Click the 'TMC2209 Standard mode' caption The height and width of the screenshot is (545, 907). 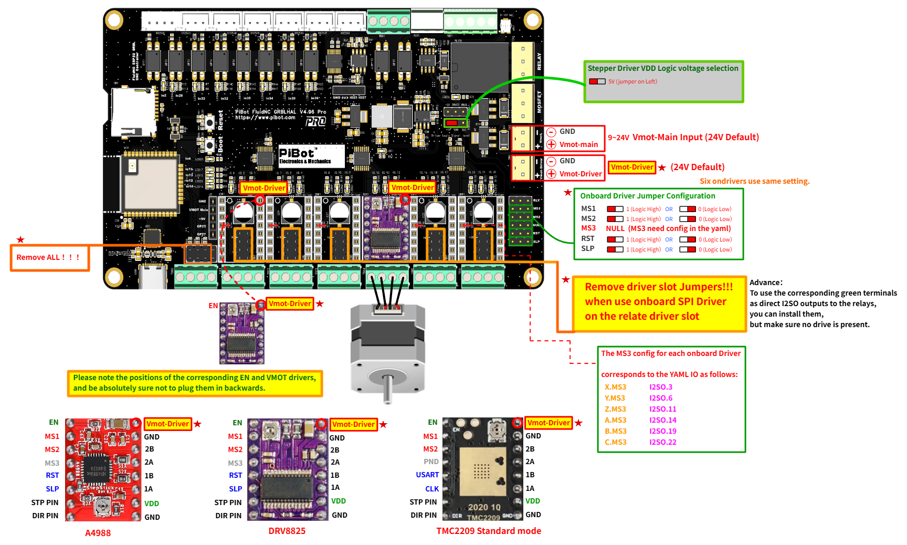coord(489,531)
